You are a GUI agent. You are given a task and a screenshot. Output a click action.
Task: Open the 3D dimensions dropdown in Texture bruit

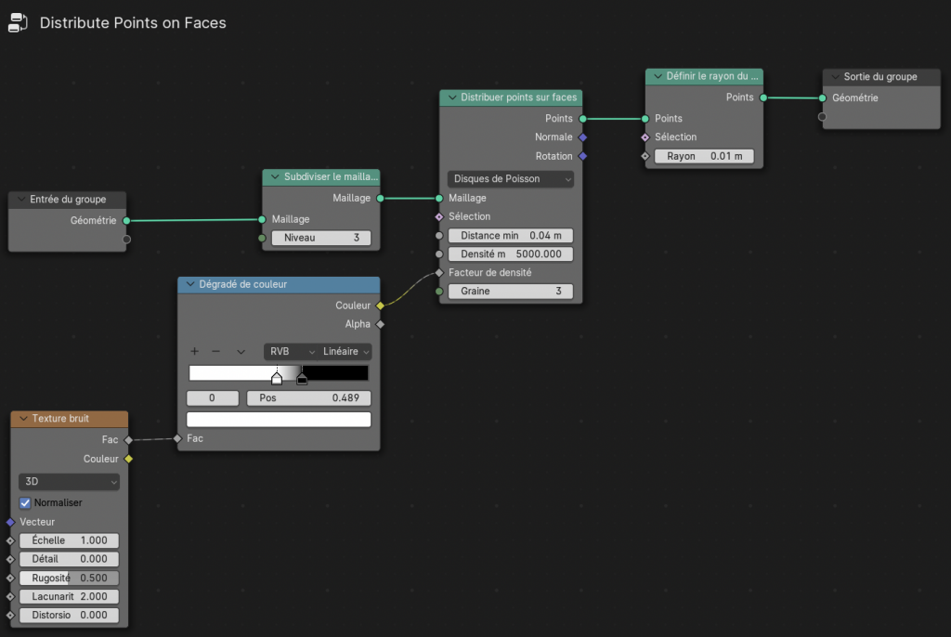(70, 482)
